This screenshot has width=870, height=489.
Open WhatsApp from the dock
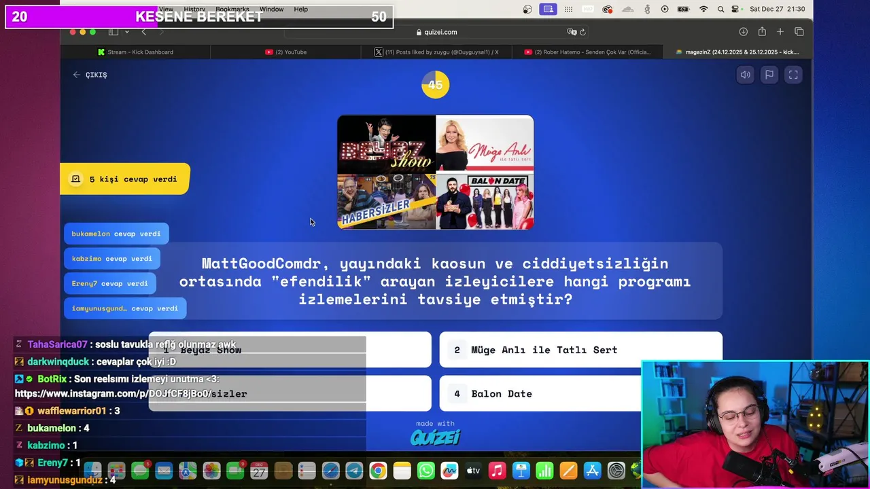point(425,471)
